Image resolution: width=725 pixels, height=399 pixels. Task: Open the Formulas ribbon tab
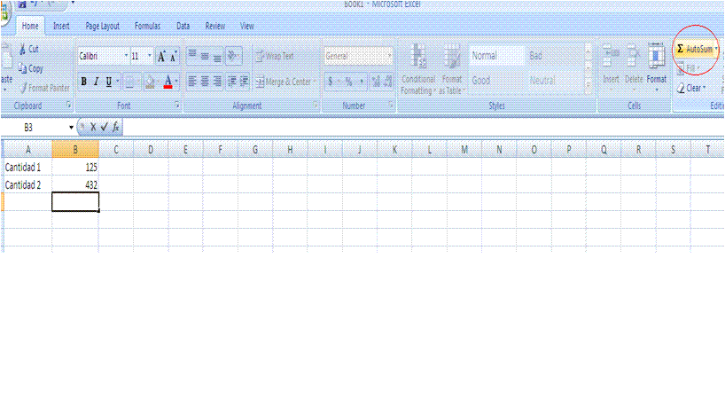147,26
